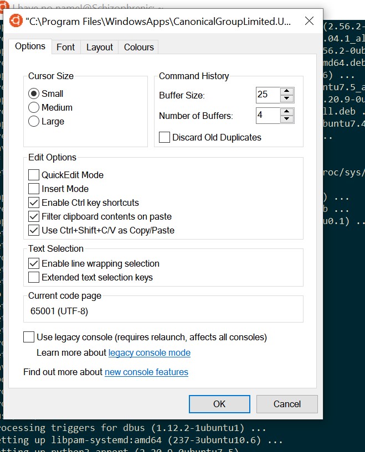This screenshot has height=452, width=365.
Task: Click the Cursor Size group label
Action: [x=51, y=76]
